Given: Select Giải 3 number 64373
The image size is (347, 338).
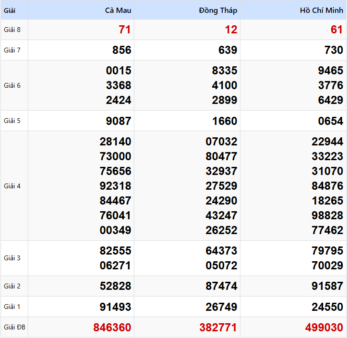Looking at the screenshot, I should pyautogui.click(x=221, y=251).
